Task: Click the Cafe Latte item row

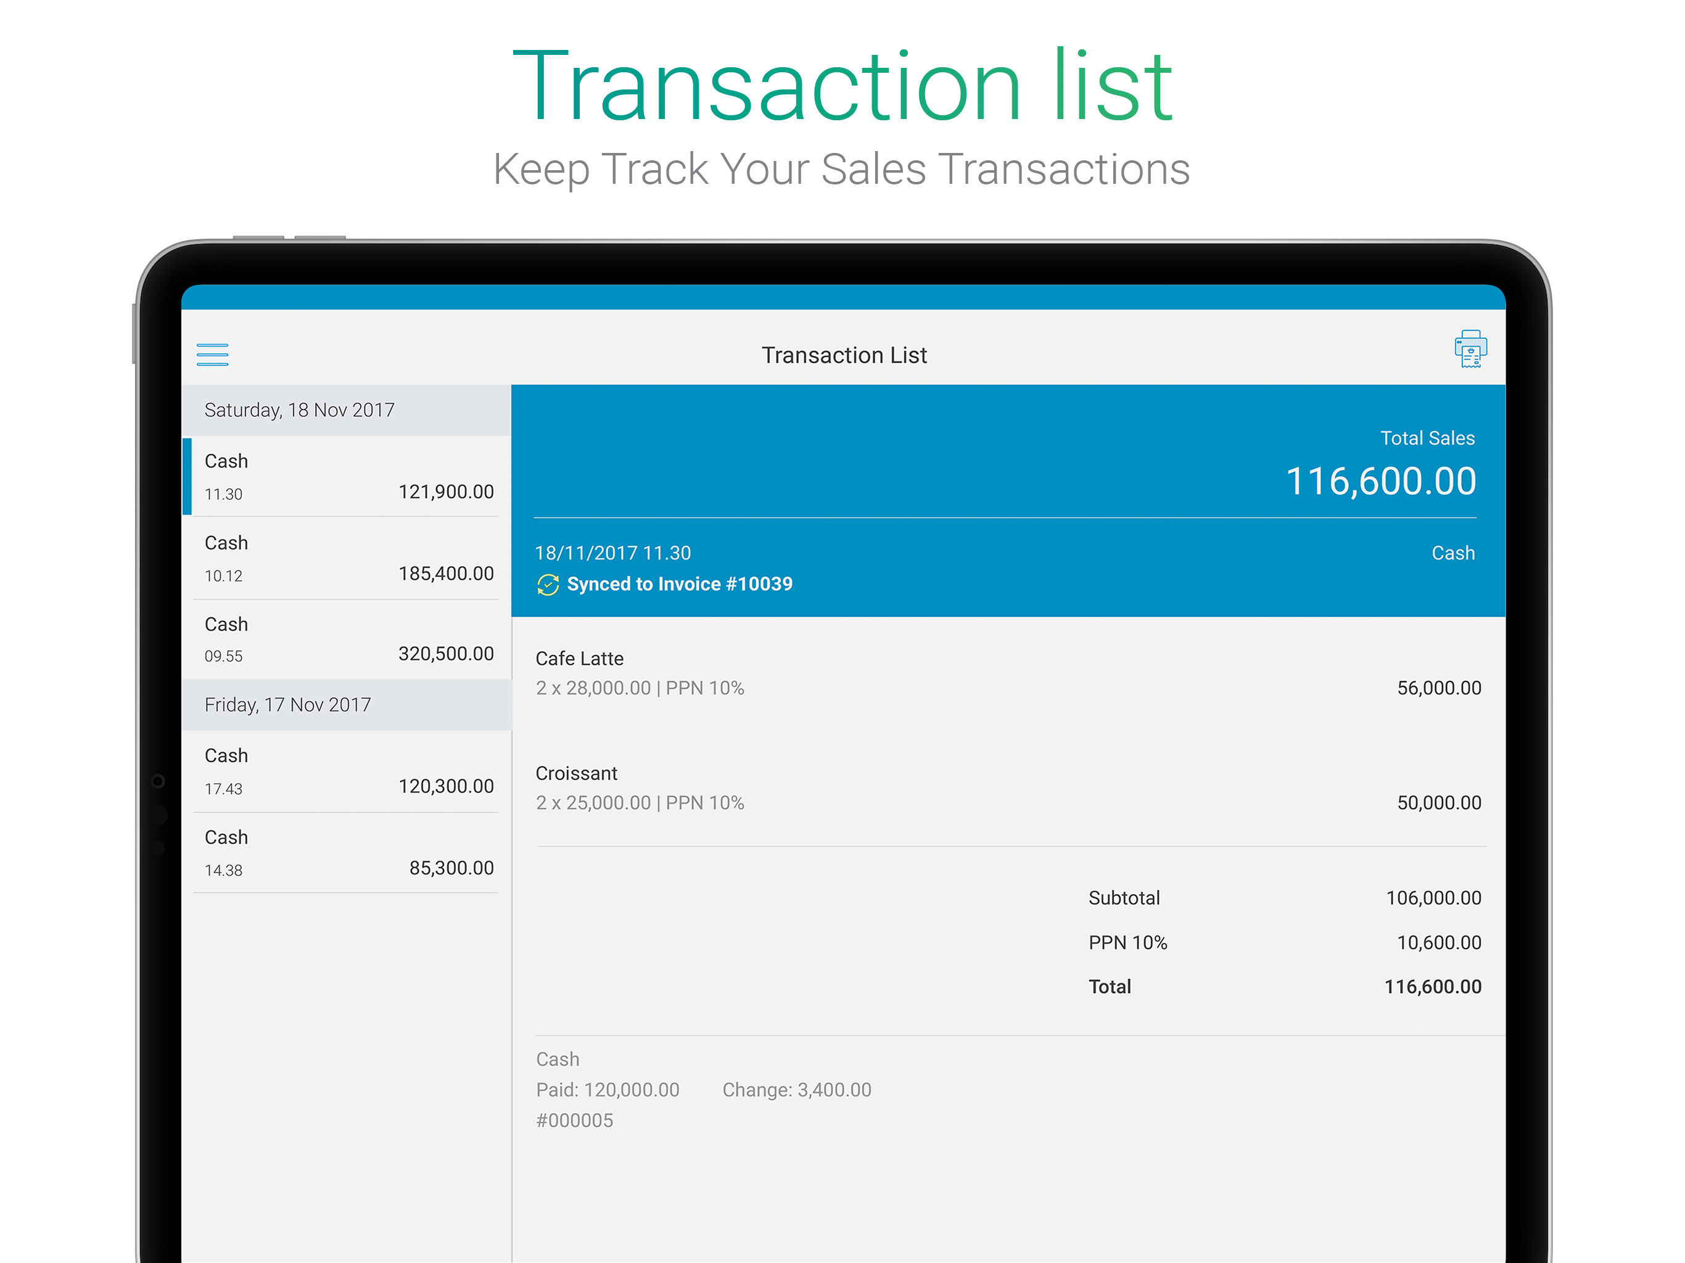Action: [x=1008, y=673]
